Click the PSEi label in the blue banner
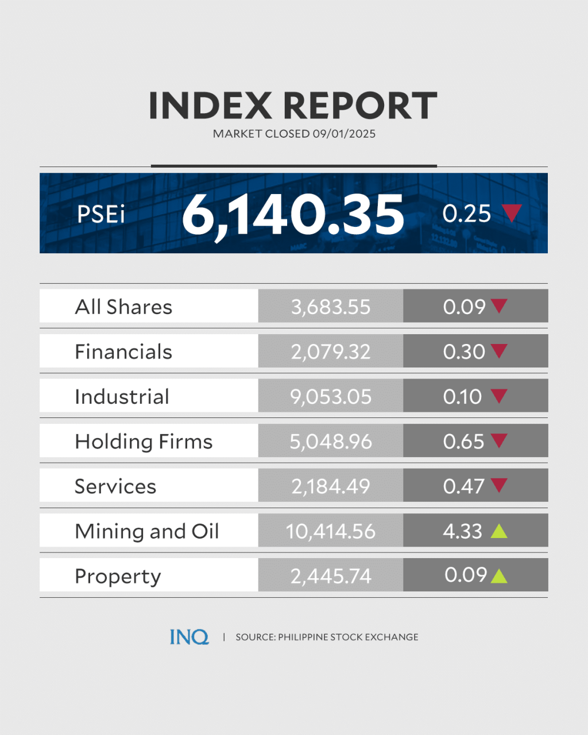 [101, 214]
